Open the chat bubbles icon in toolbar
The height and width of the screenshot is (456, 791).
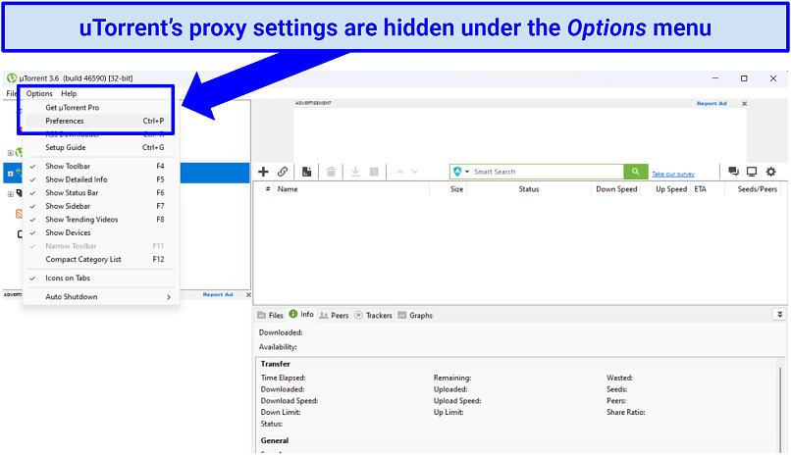point(732,172)
